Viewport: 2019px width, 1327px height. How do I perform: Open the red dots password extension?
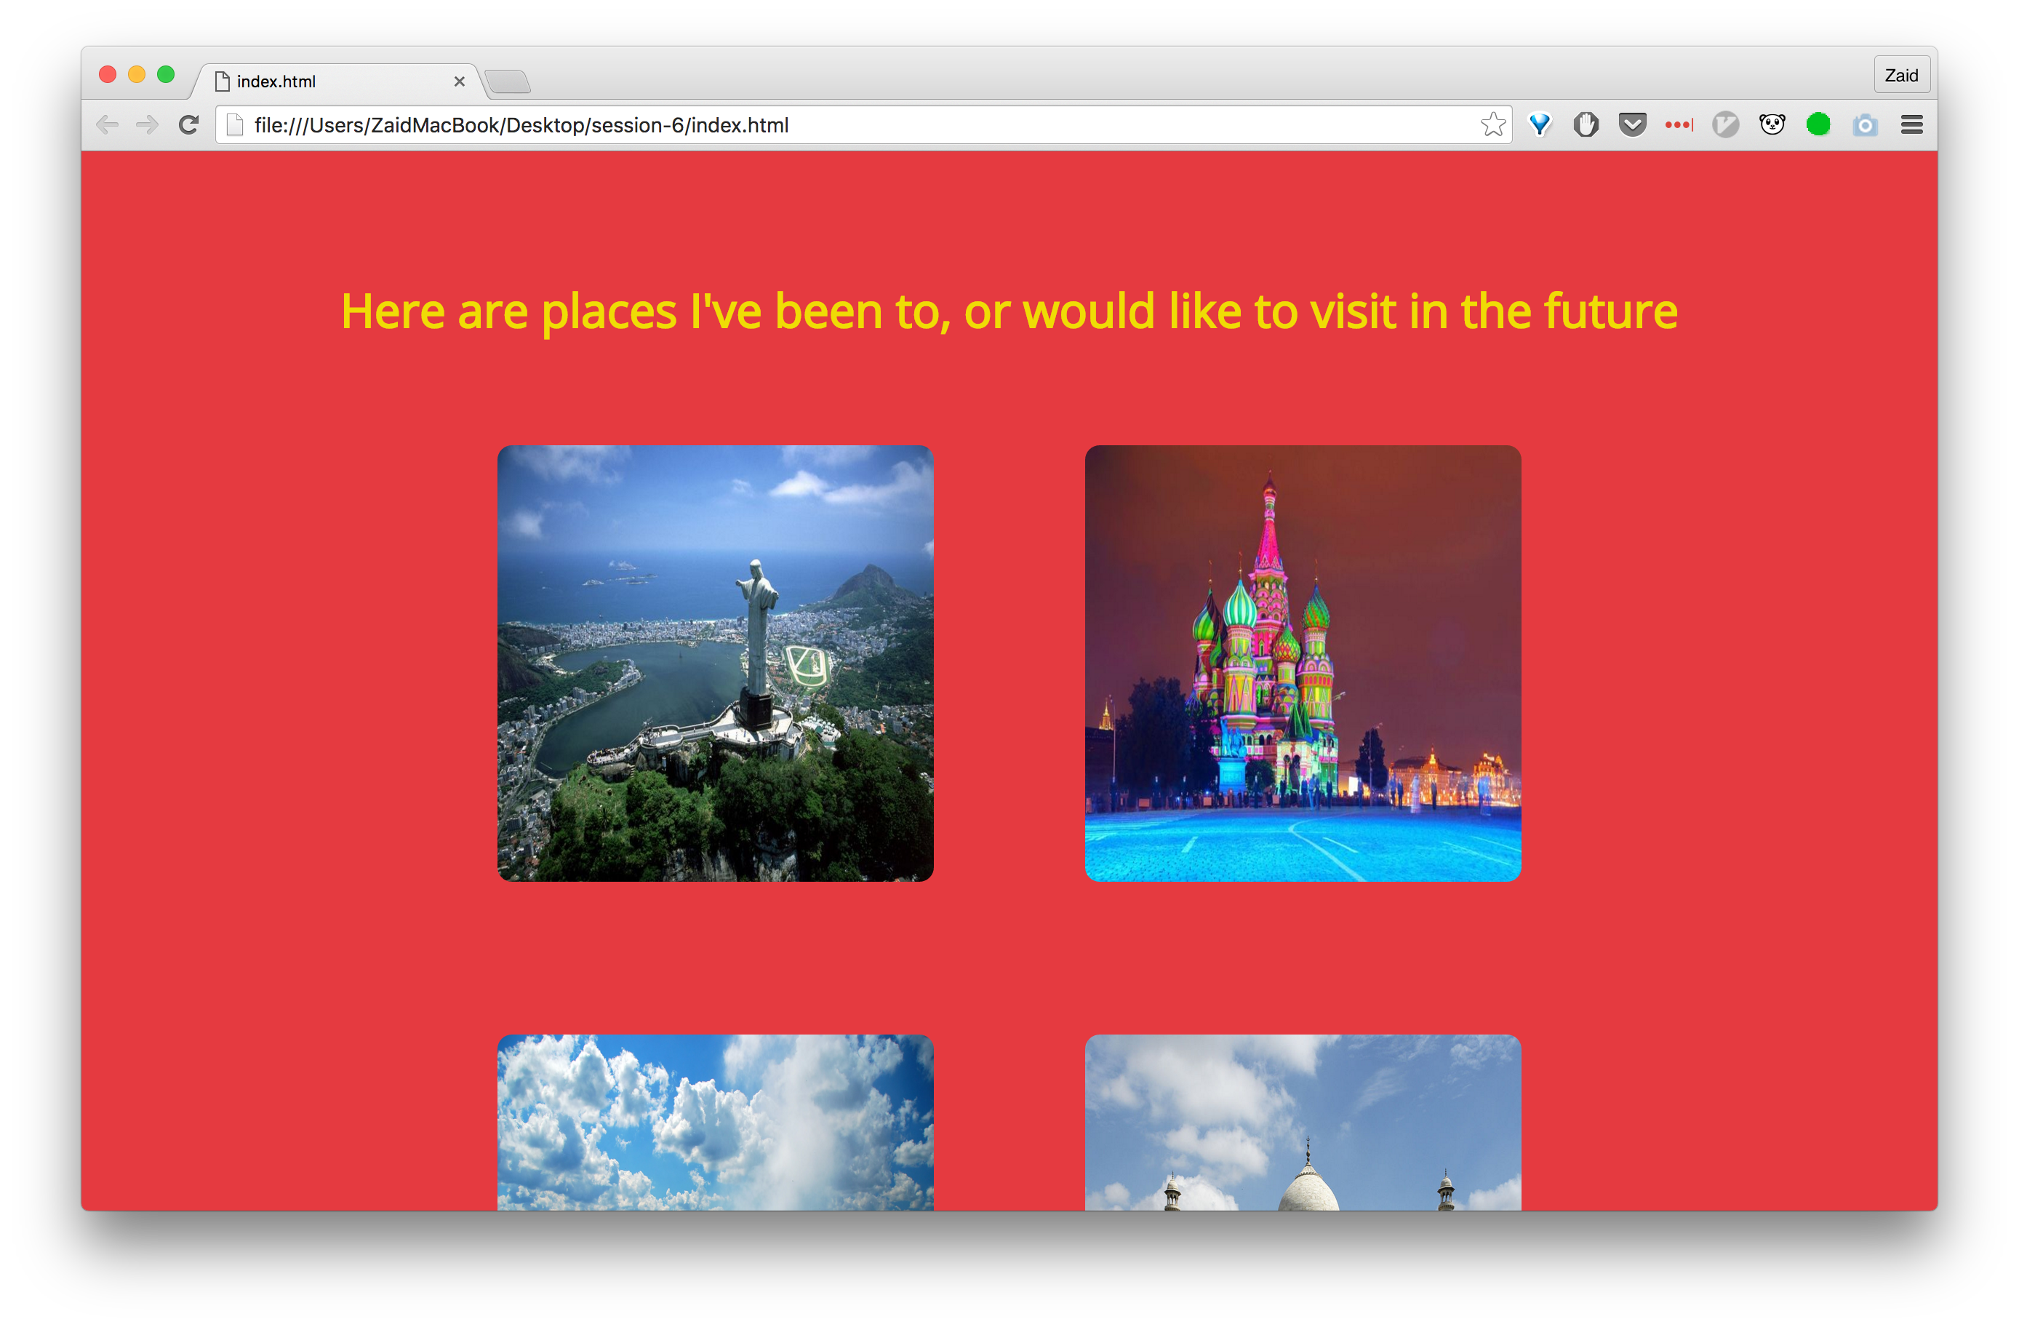[x=1679, y=124]
